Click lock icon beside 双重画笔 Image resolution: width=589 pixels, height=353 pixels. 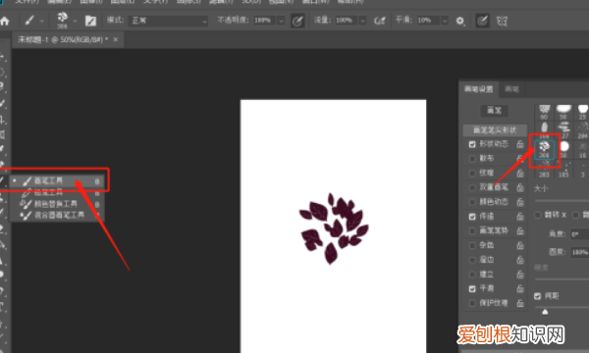520,187
